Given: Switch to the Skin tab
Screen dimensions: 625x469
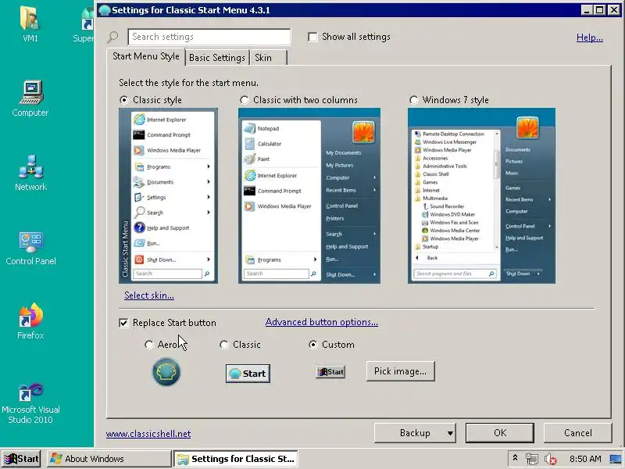Looking at the screenshot, I should [x=268, y=58].
